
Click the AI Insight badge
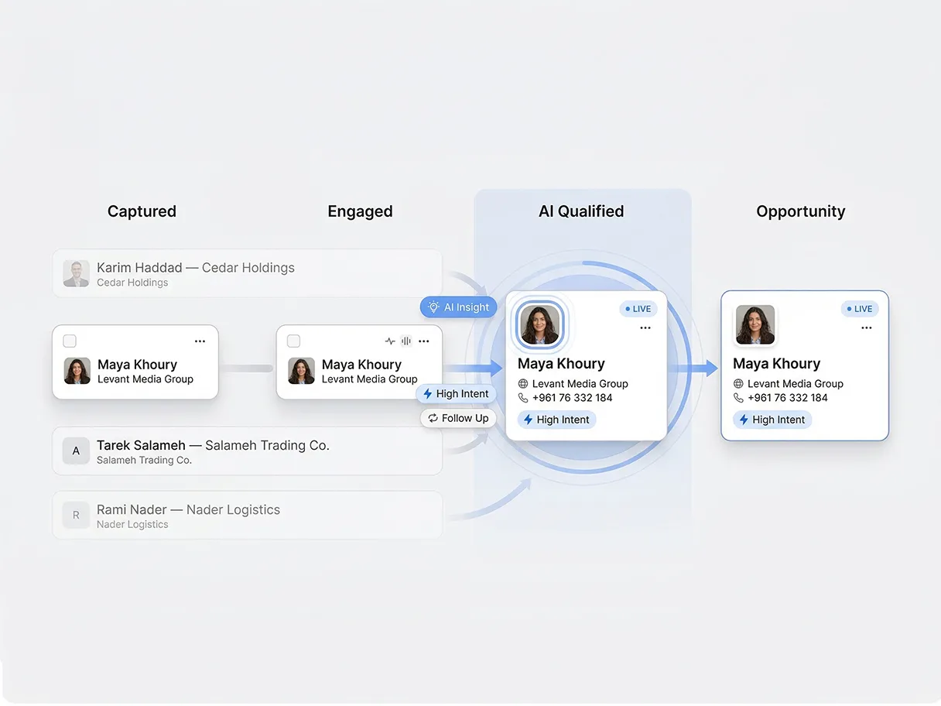point(458,307)
